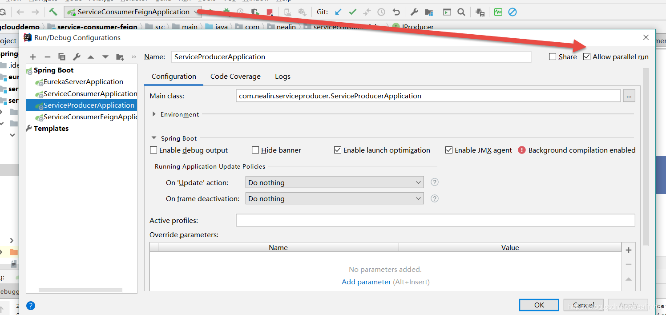Screen dimensions: 666x315
Task: Check the Hide banner option
Action: pyautogui.click(x=255, y=150)
